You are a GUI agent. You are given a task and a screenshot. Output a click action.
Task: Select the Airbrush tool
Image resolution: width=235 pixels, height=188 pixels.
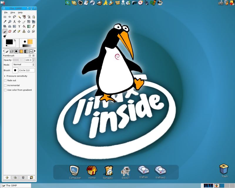[14, 31]
